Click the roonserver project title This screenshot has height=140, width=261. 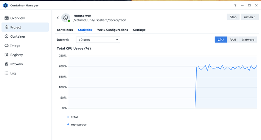82,16
